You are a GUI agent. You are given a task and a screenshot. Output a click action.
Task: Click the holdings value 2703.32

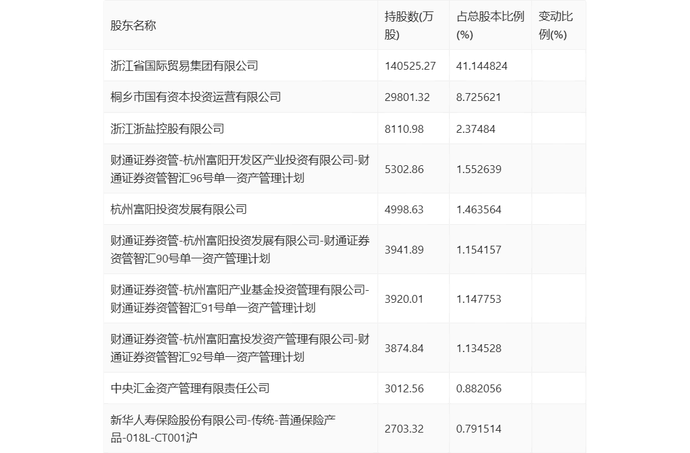point(404,429)
